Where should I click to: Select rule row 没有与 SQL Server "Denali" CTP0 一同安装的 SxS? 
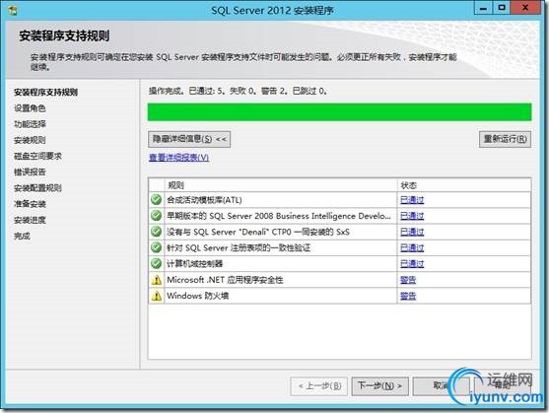point(340,232)
